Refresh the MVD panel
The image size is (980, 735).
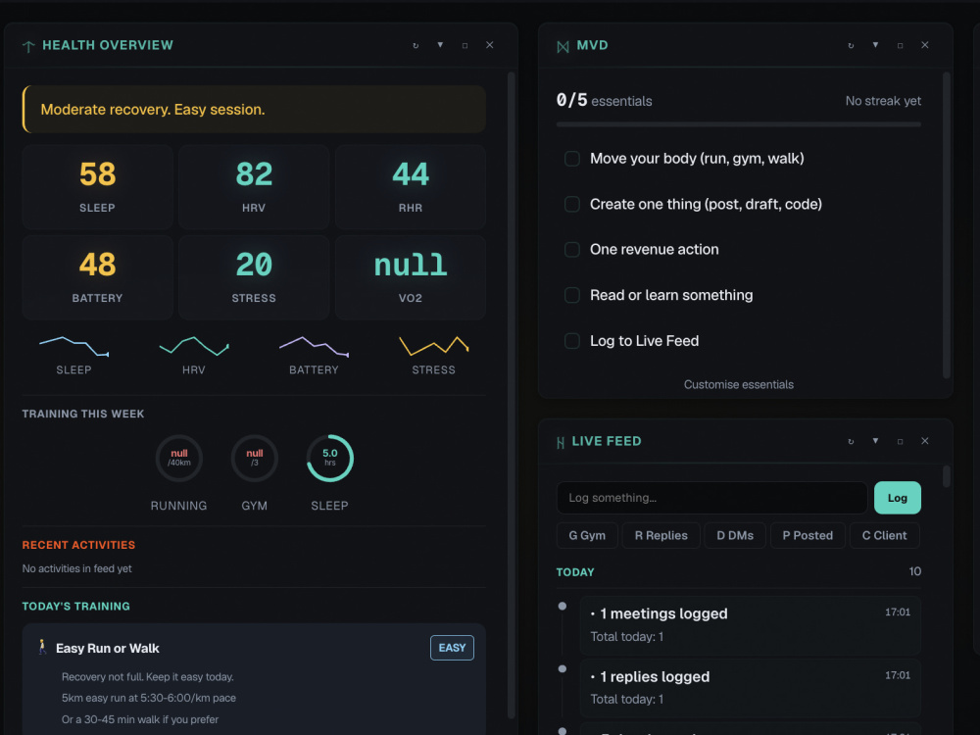tap(851, 46)
